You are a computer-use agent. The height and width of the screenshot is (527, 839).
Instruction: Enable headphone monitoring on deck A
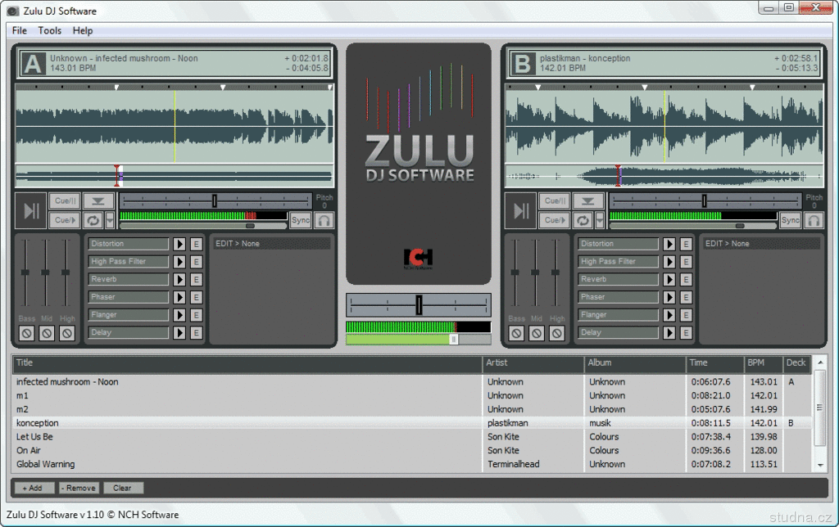(x=324, y=220)
